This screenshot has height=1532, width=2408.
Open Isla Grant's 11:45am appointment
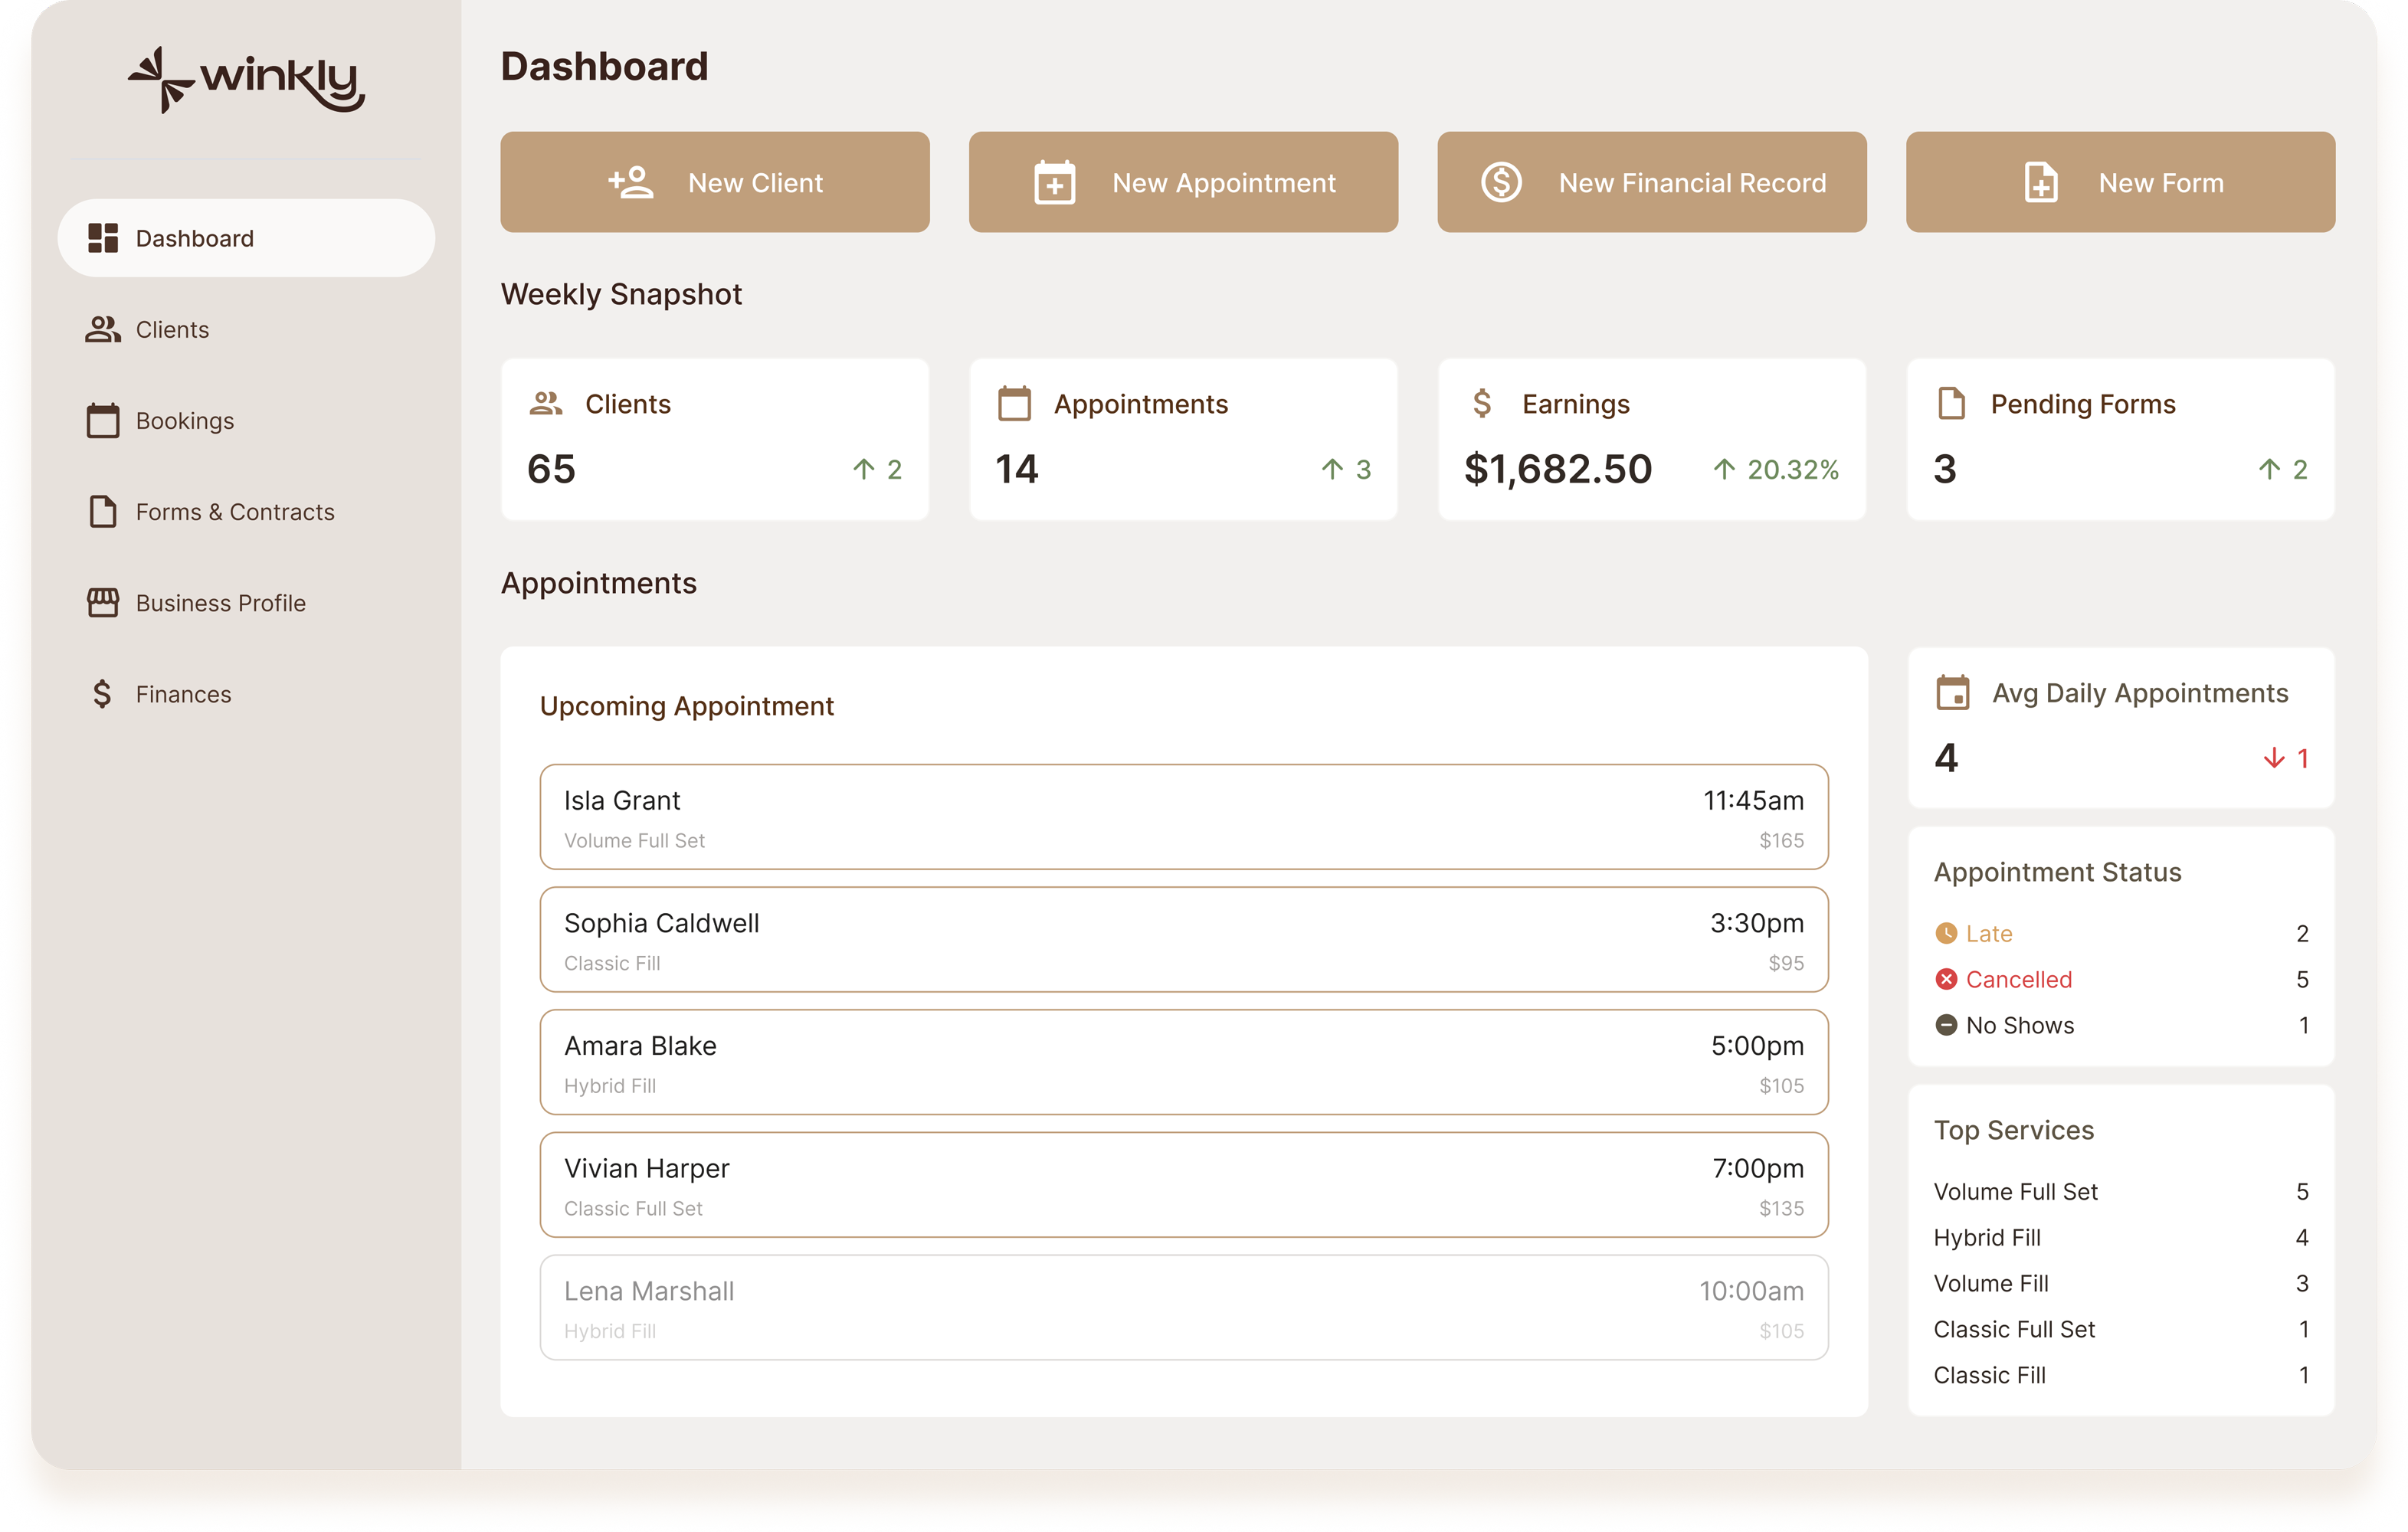(x=1183, y=817)
